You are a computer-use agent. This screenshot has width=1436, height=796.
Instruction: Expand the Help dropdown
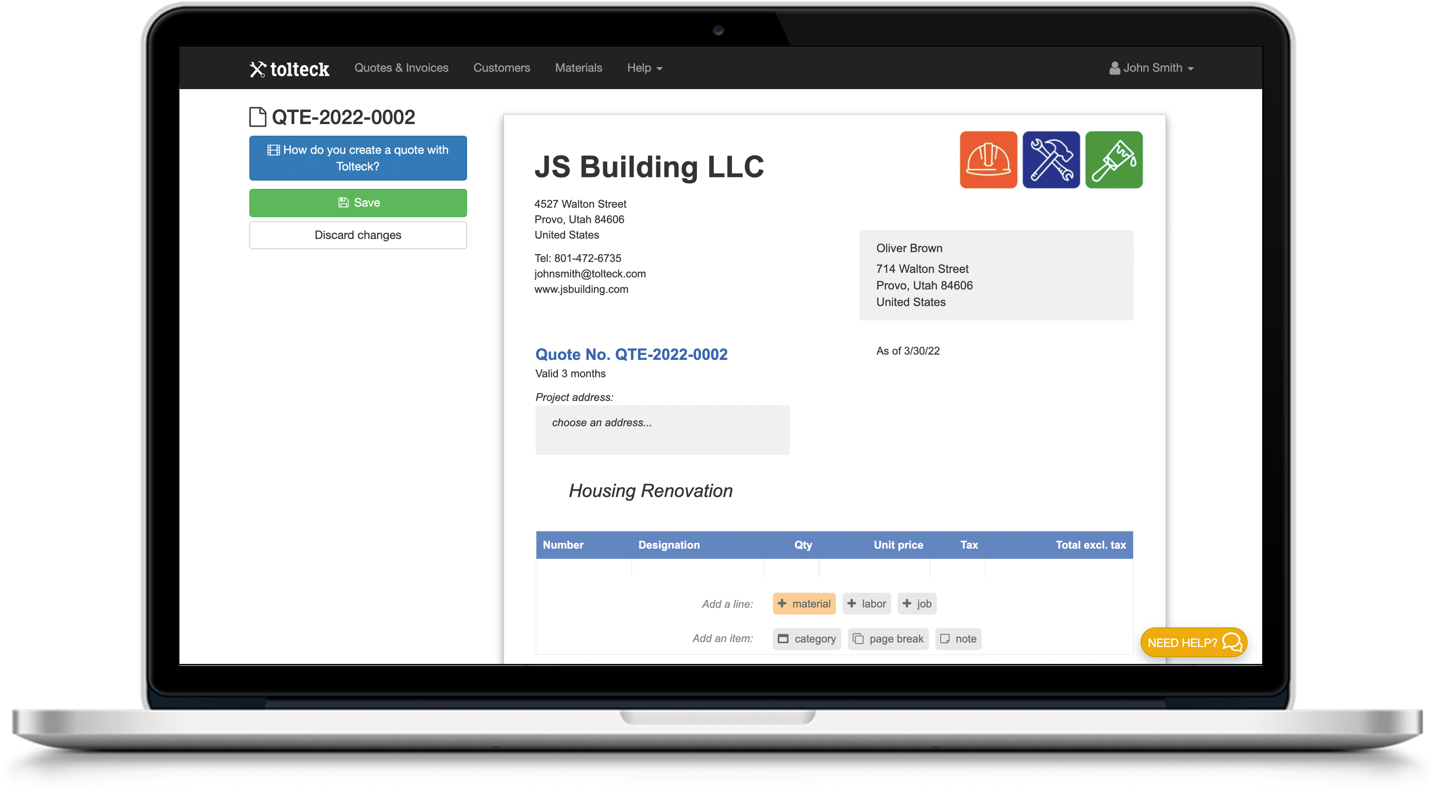[x=645, y=68]
